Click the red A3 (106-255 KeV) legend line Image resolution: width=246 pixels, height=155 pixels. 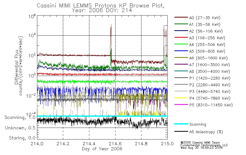tap(181, 37)
